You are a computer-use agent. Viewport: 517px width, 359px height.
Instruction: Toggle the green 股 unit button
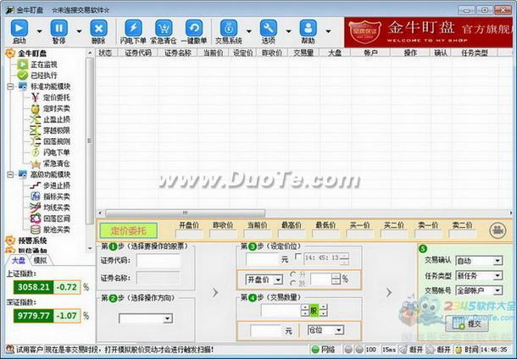(x=314, y=310)
